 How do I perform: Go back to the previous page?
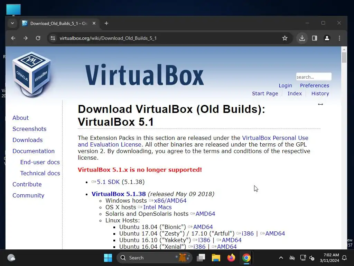13,38
